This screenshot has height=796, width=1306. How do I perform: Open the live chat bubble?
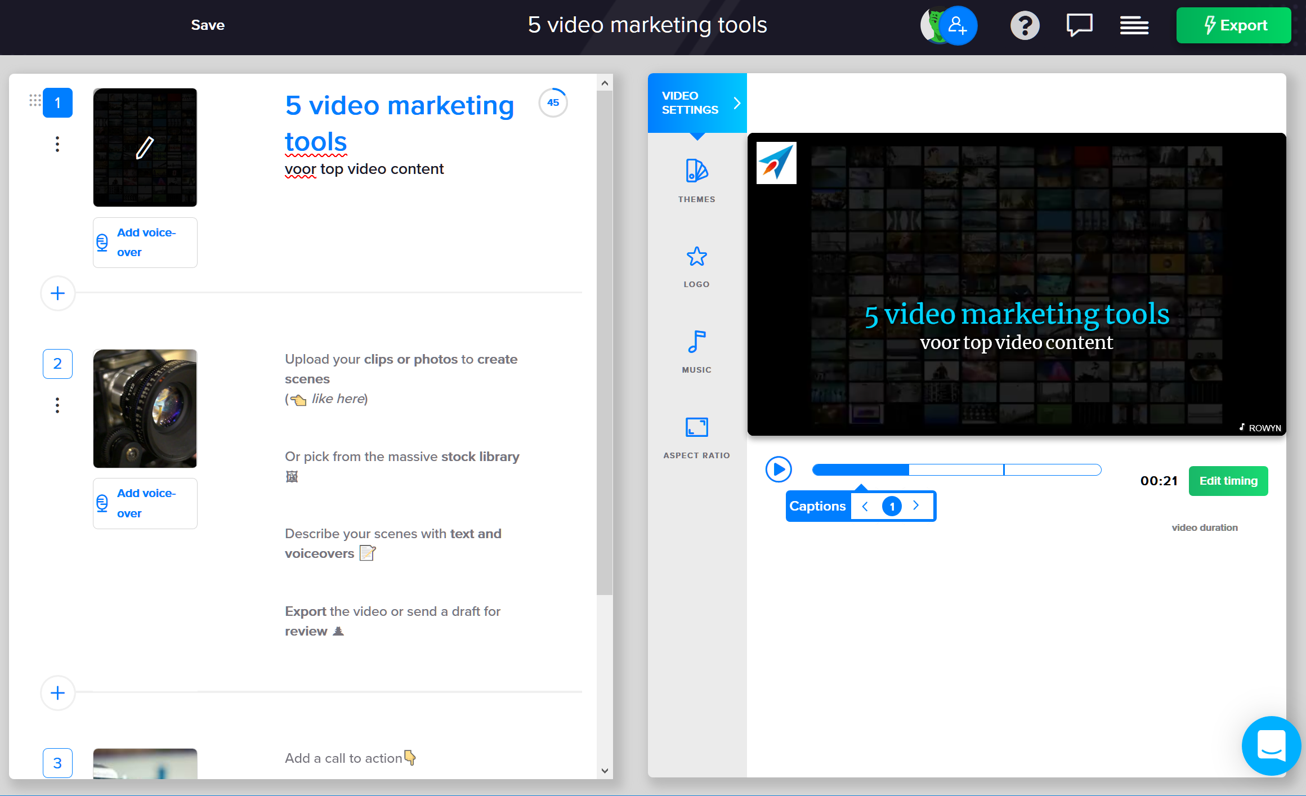1271,745
